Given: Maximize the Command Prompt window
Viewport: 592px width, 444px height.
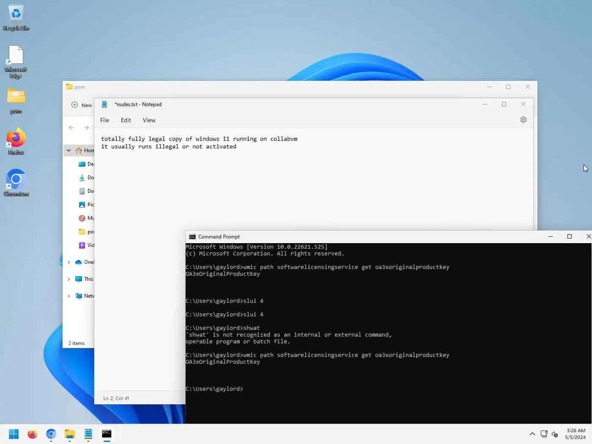Looking at the screenshot, I should tap(570, 237).
